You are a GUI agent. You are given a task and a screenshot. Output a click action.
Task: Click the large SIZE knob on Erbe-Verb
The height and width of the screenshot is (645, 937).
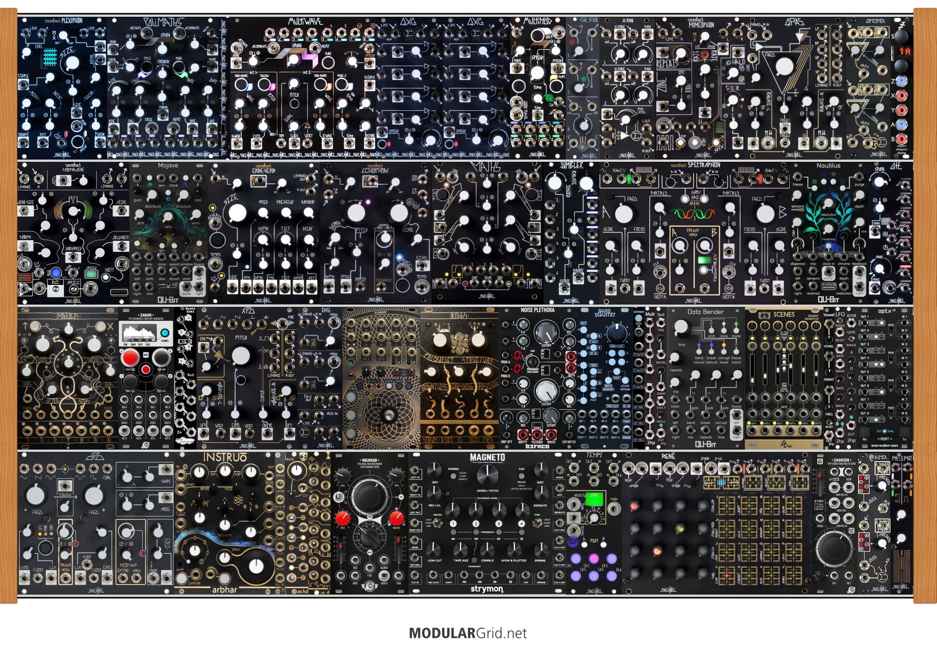[x=237, y=213]
